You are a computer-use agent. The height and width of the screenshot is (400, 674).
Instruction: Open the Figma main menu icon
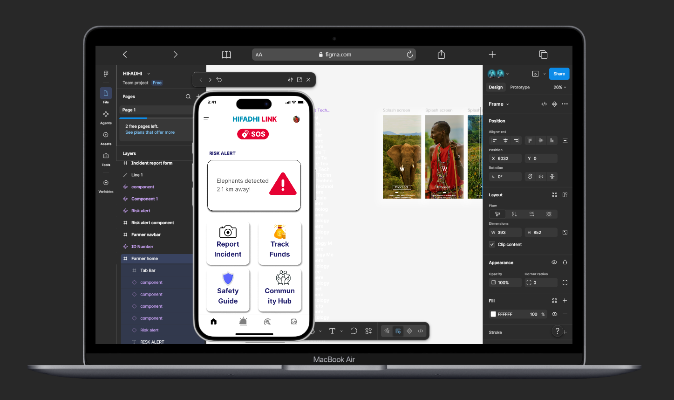pos(106,74)
